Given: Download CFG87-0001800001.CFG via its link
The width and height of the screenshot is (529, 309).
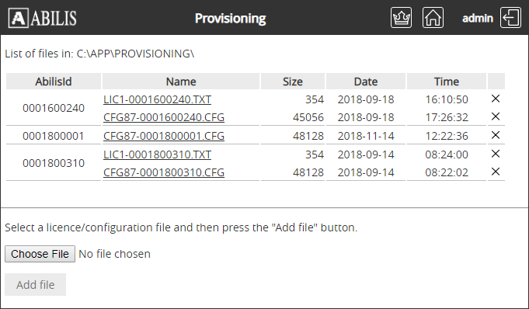Looking at the screenshot, I should pos(164,136).
